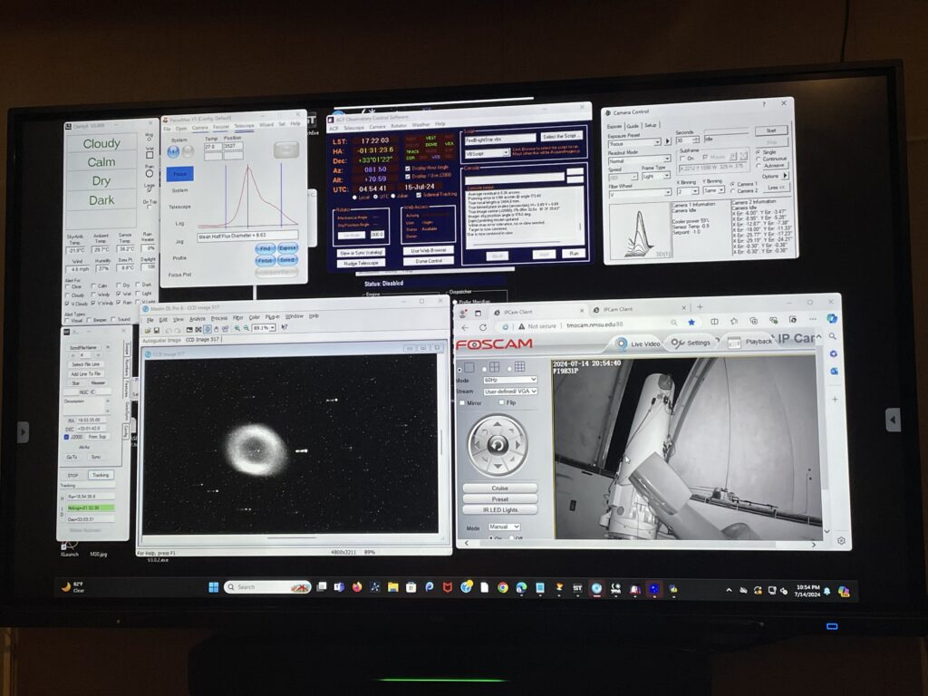Image resolution: width=928 pixels, height=696 pixels.
Task: Select the four-pane grid view in Foscam
Action: pos(494,367)
